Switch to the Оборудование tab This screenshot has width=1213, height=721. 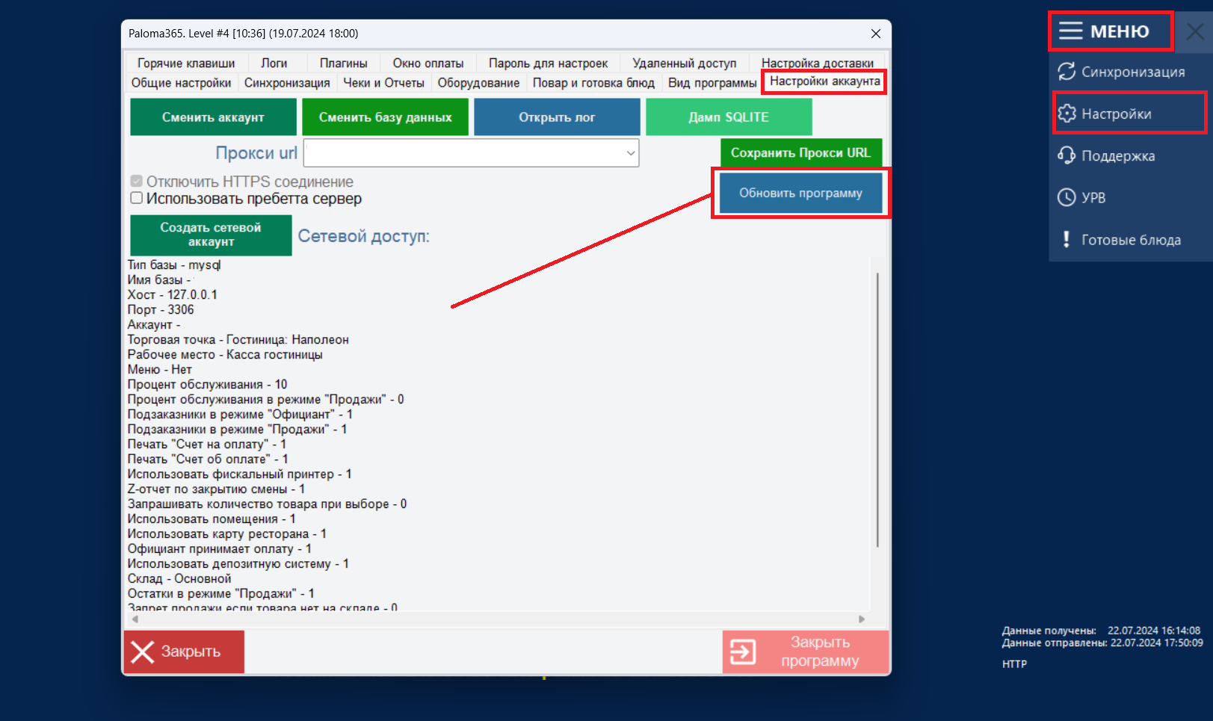pos(478,83)
